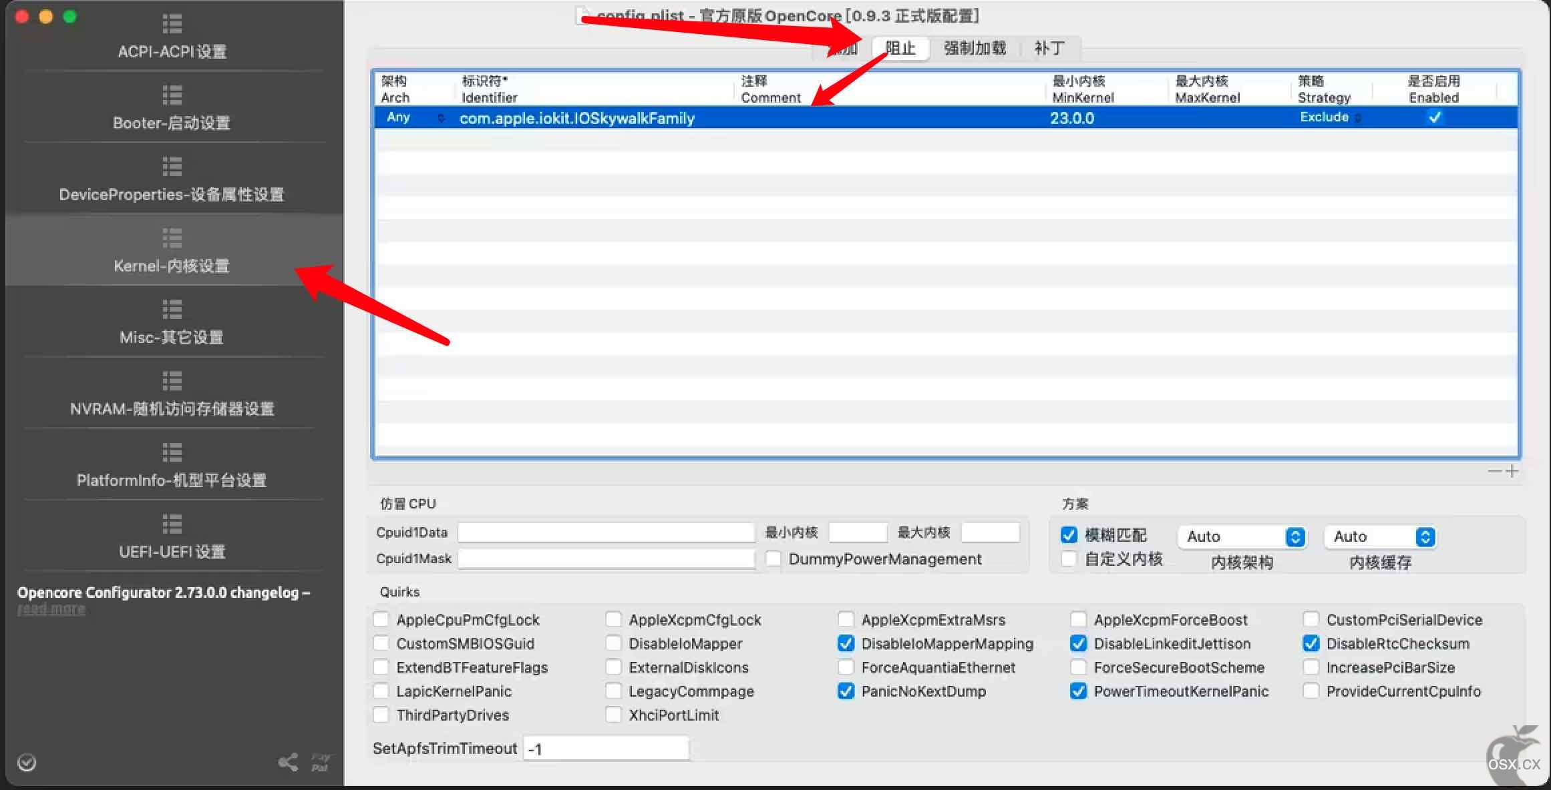Screen dimensions: 1551x790
Task: Switch to the 补丁 tab
Action: [x=1049, y=48]
